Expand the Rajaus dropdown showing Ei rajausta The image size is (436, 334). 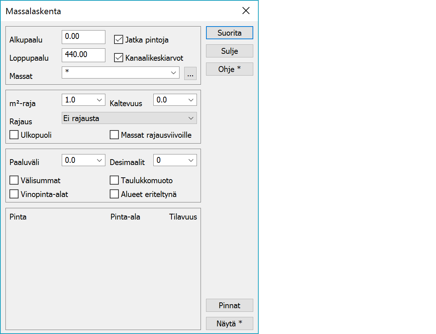(x=190, y=118)
